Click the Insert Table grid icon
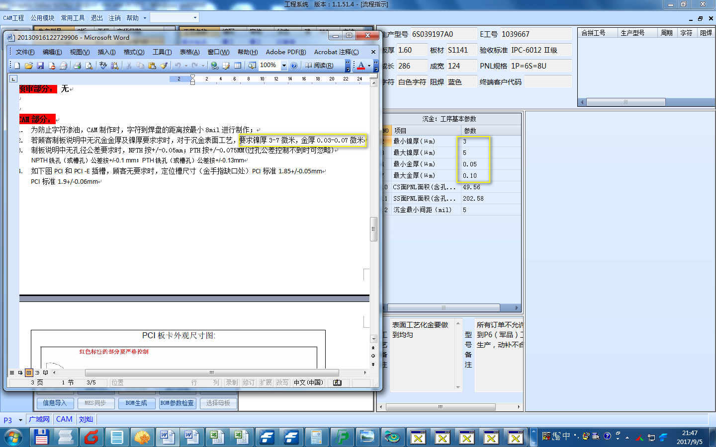The width and height of the screenshot is (716, 447). click(238, 66)
